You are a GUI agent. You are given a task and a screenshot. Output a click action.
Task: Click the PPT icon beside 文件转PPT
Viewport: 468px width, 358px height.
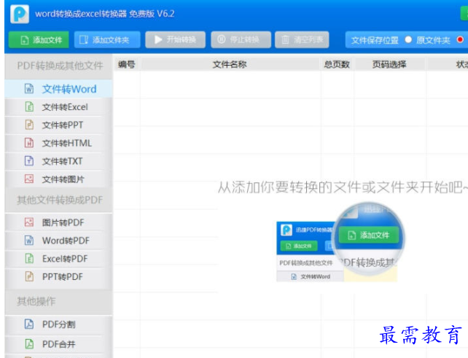click(x=29, y=125)
